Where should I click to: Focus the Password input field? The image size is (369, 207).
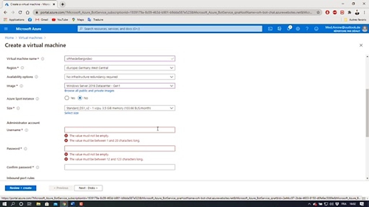[x=120, y=148]
